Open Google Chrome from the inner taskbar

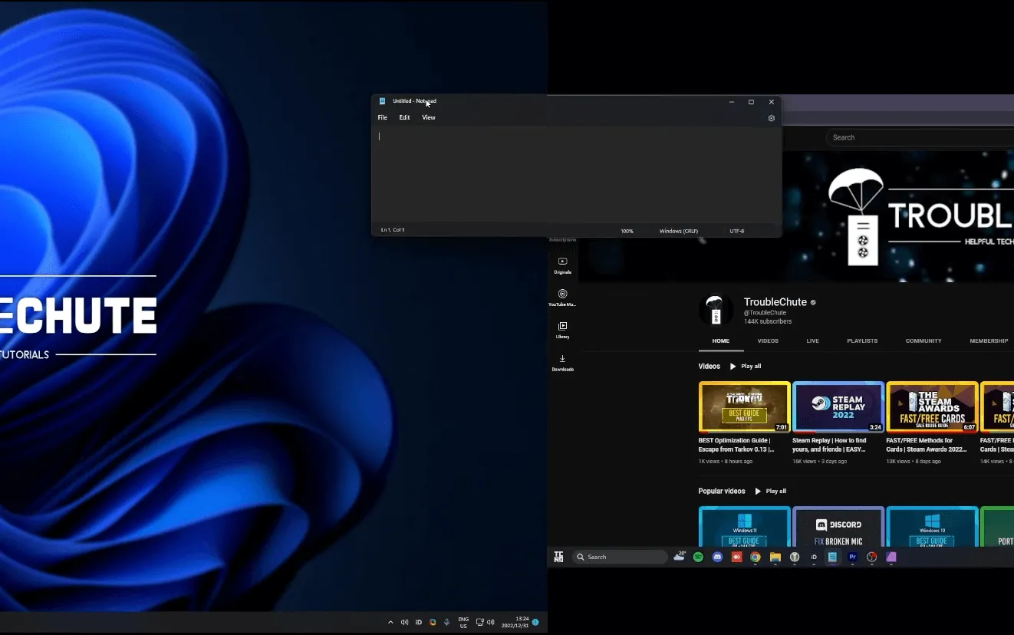(756, 558)
